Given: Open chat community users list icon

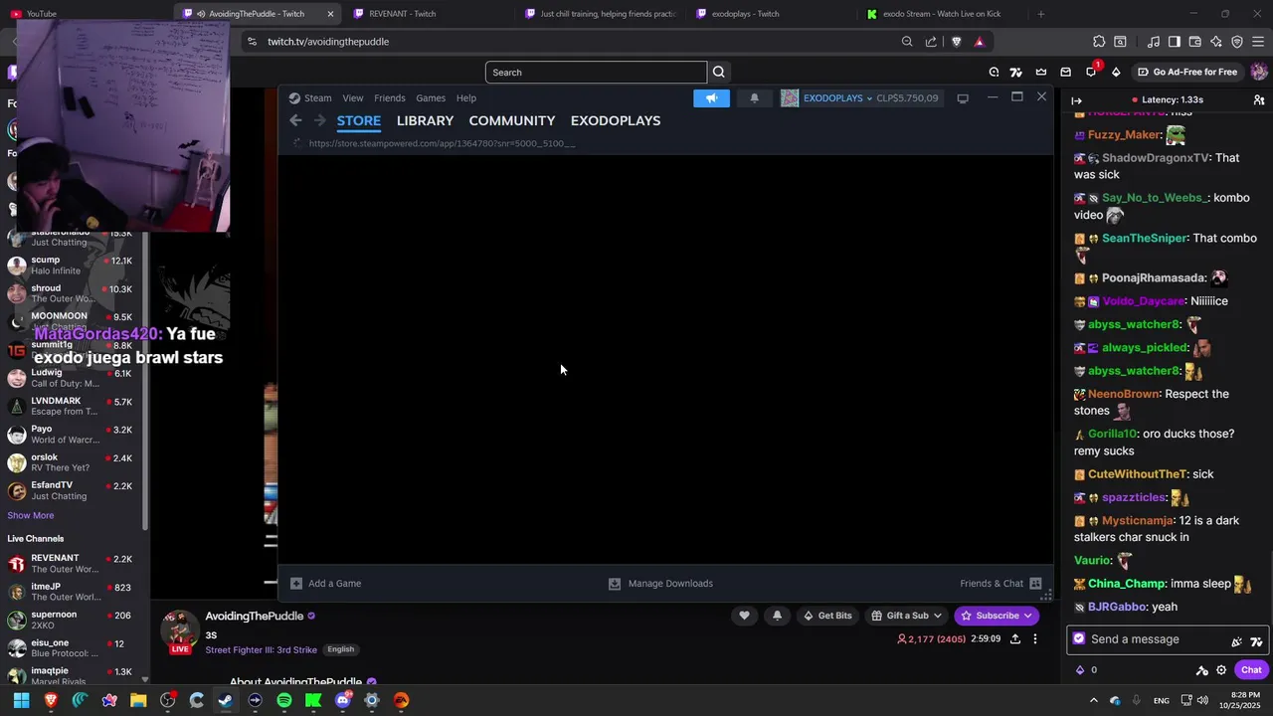Looking at the screenshot, I should coord(1259,100).
